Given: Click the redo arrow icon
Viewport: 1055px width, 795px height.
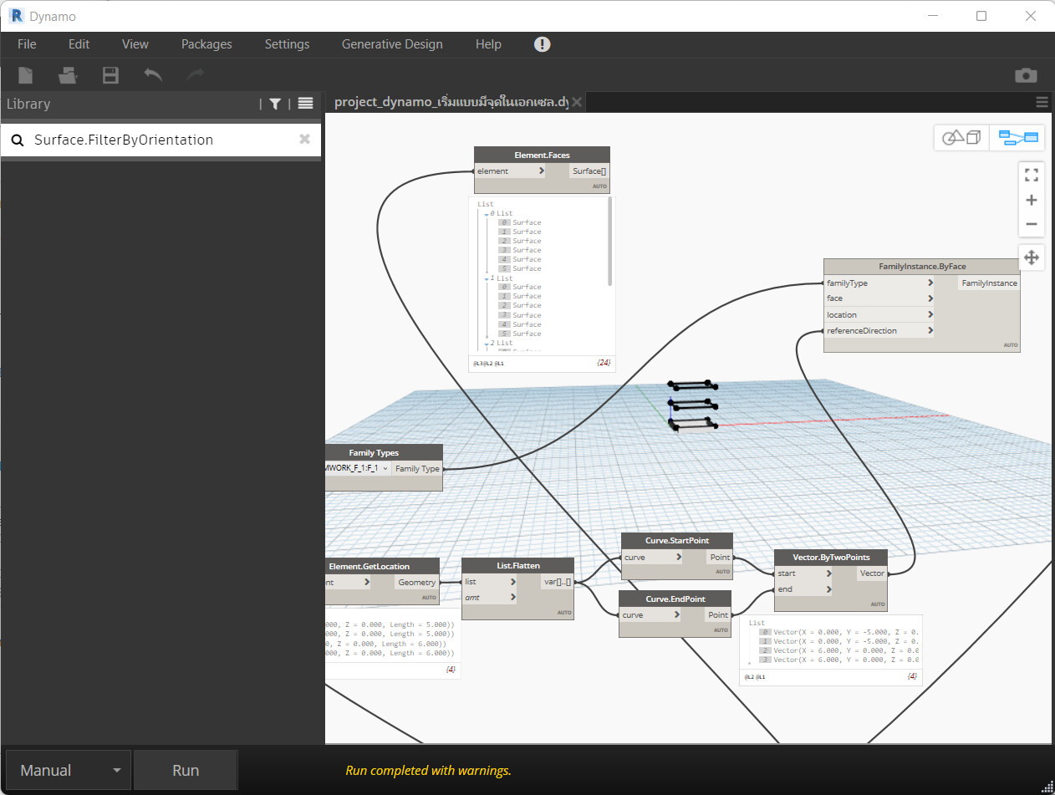Looking at the screenshot, I should [195, 75].
